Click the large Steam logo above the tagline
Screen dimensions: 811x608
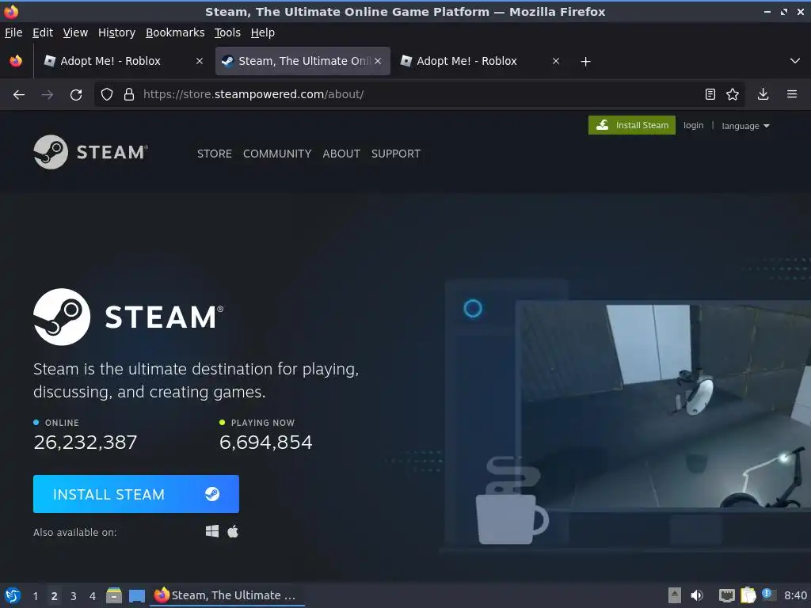pyautogui.click(x=128, y=317)
